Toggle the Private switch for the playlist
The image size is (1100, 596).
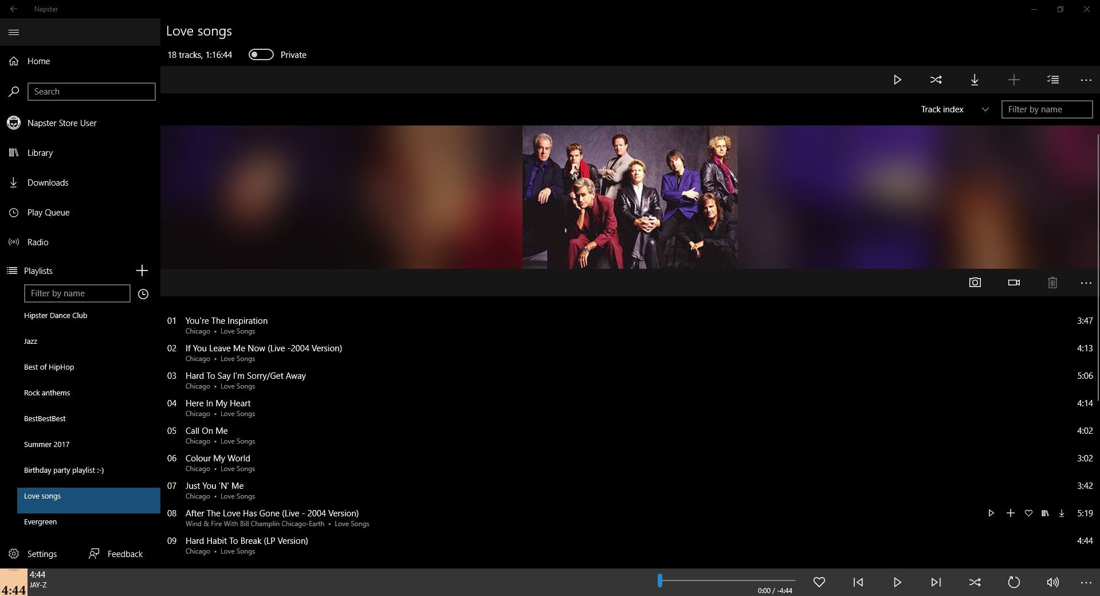coord(261,54)
